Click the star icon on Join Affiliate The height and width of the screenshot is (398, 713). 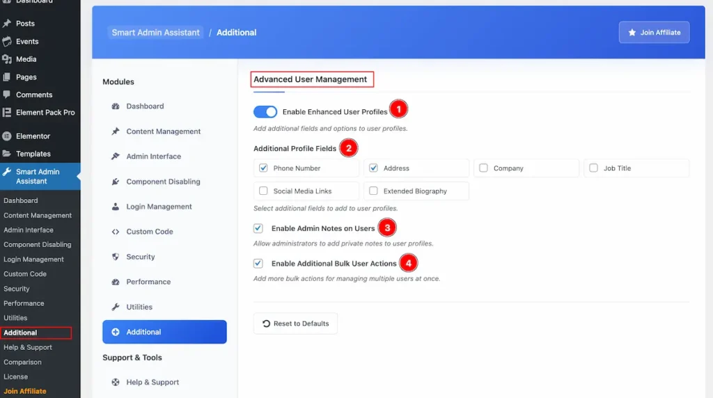pos(632,32)
